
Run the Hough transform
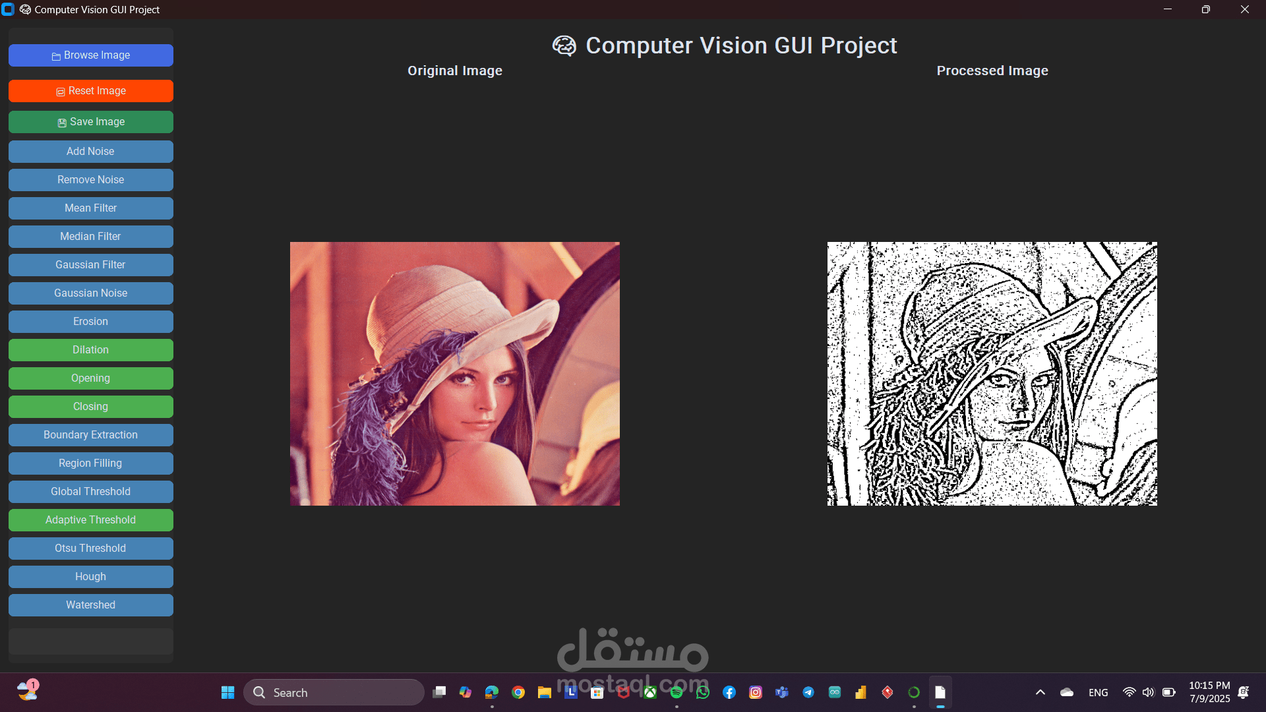point(91,577)
